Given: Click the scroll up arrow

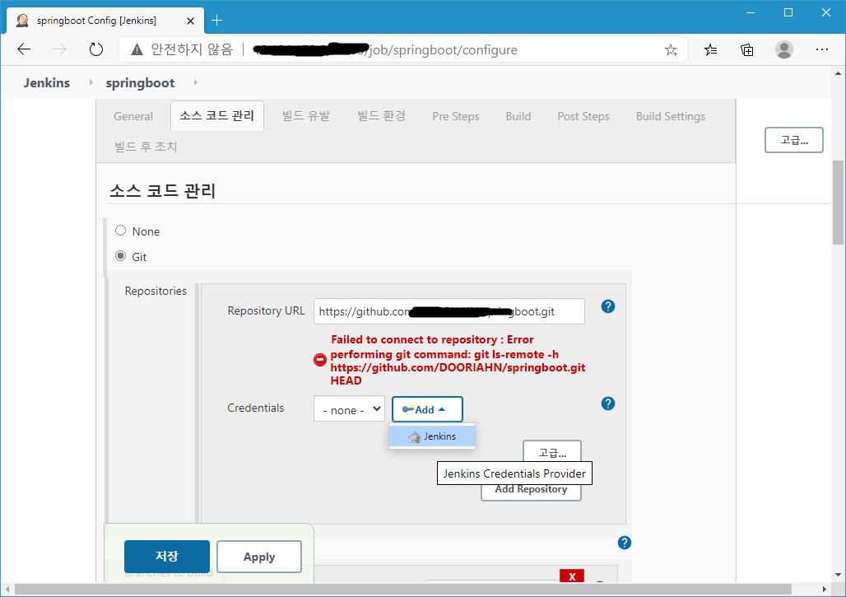Looking at the screenshot, I should pos(838,72).
